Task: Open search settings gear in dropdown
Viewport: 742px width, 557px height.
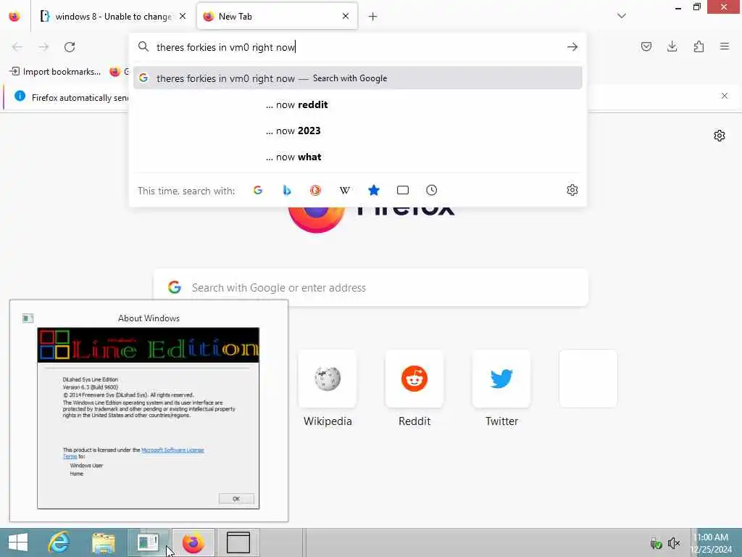Action: 572,191
